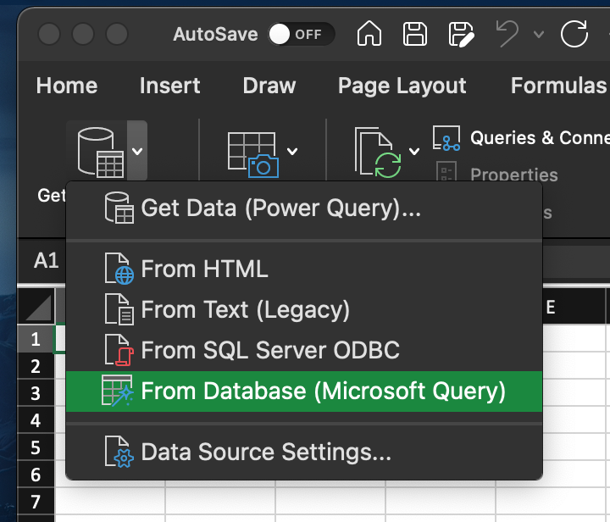Open the Formulas tab

point(558,86)
